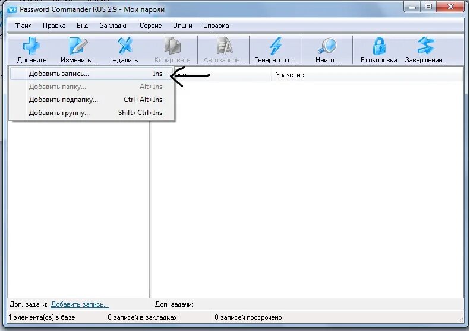Image resolution: width=470 pixels, height=331 pixels.
Task: Click '0 записей просрочено' status text
Action: pyautogui.click(x=248, y=317)
